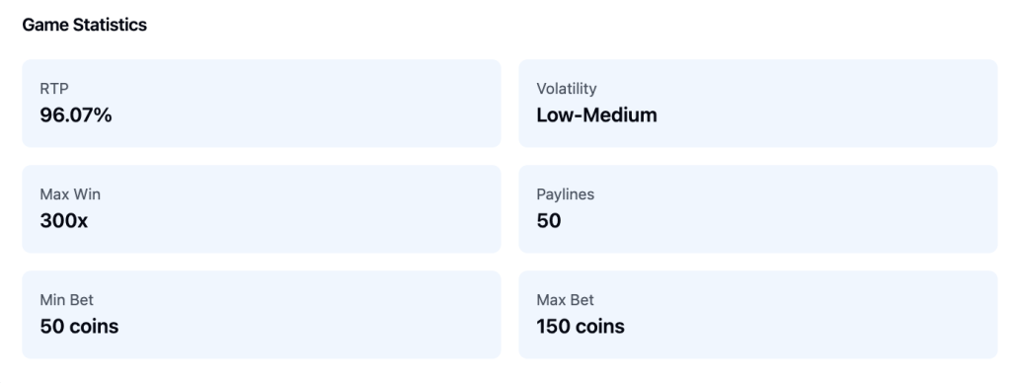This screenshot has height=383, width=1011.
Task: Open the Volatility statistic card
Action: tap(758, 104)
